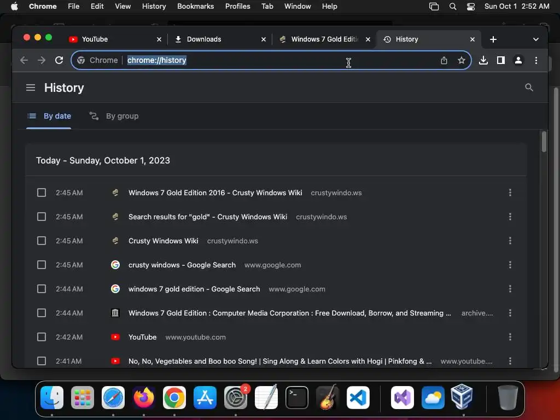Open a new tab with plus button
The width and height of the screenshot is (560, 420).
493,39
